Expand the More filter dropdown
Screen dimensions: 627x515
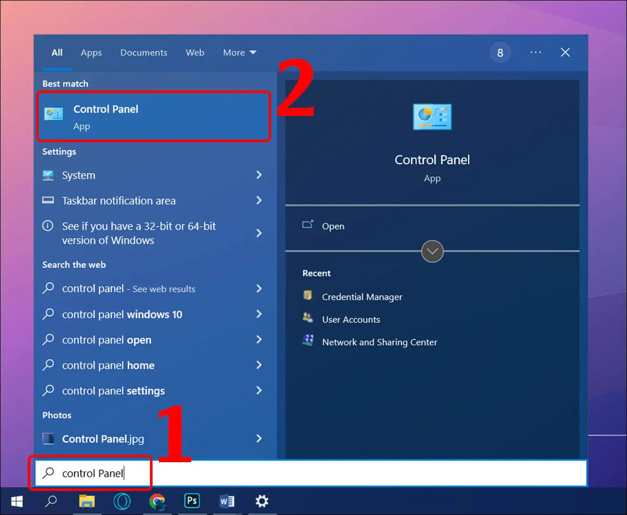[x=239, y=53]
